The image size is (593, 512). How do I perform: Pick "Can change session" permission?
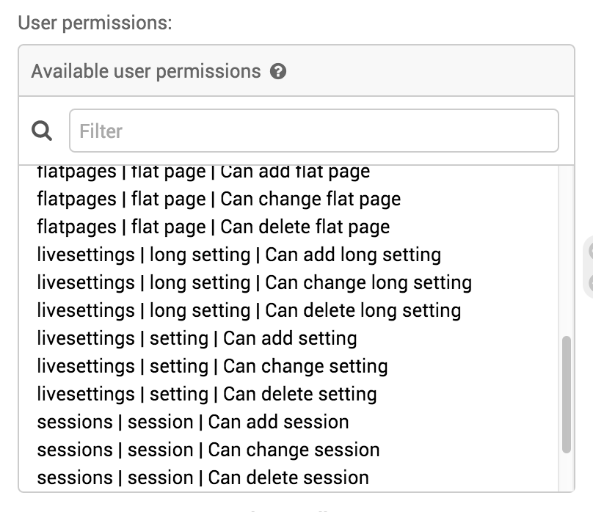click(208, 450)
